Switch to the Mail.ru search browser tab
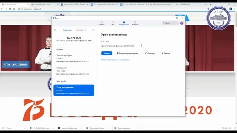Viewport: 237px width, 133px height. [74, 4]
